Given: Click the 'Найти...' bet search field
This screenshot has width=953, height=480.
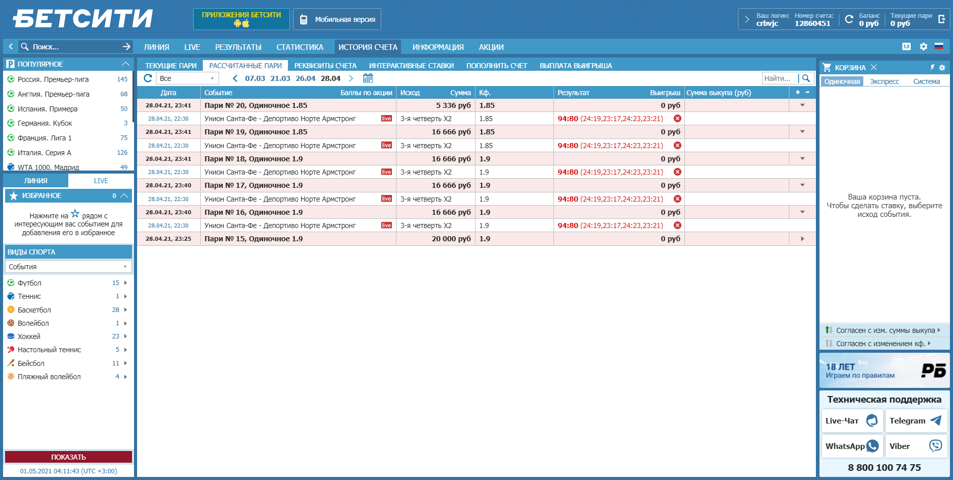Looking at the screenshot, I should pyautogui.click(x=779, y=78).
